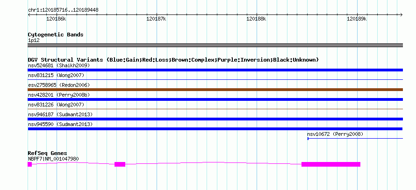Click the RefSeq Genes track title

48,153
